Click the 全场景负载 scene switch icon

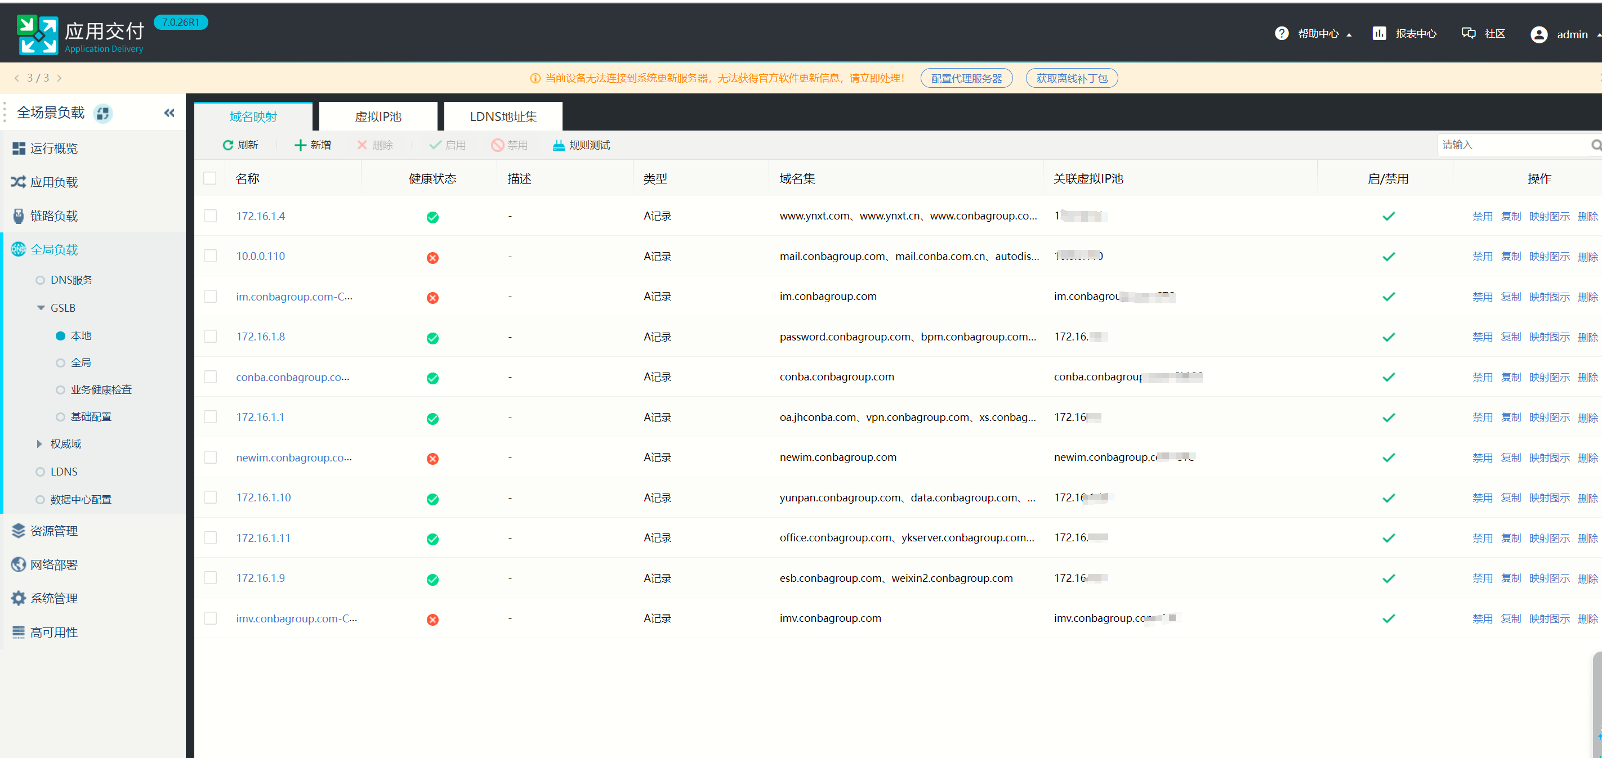(102, 113)
